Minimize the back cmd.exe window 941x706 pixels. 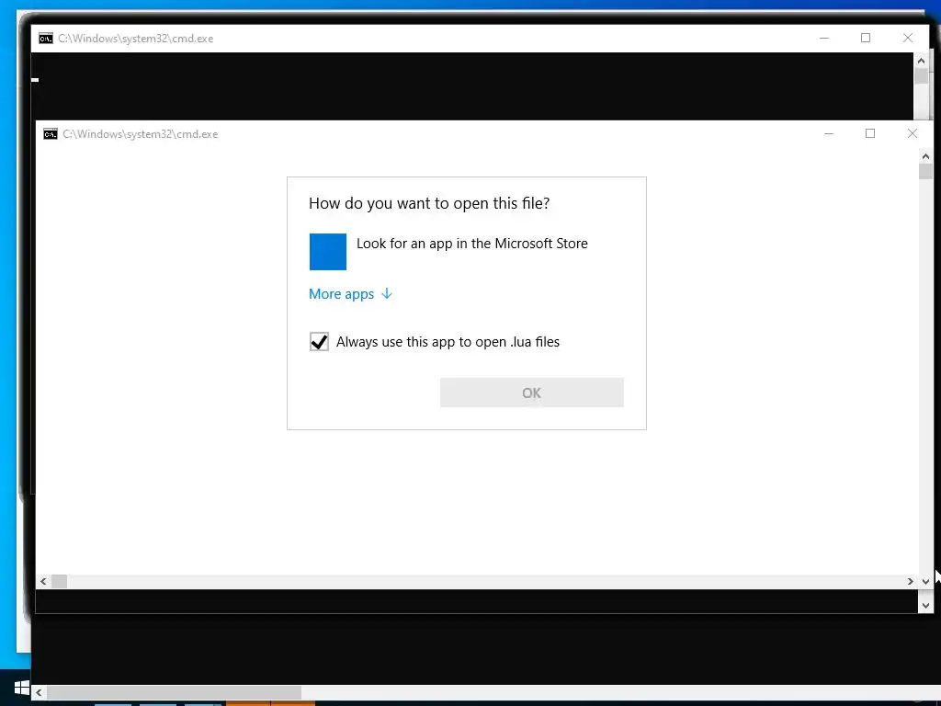click(x=824, y=38)
